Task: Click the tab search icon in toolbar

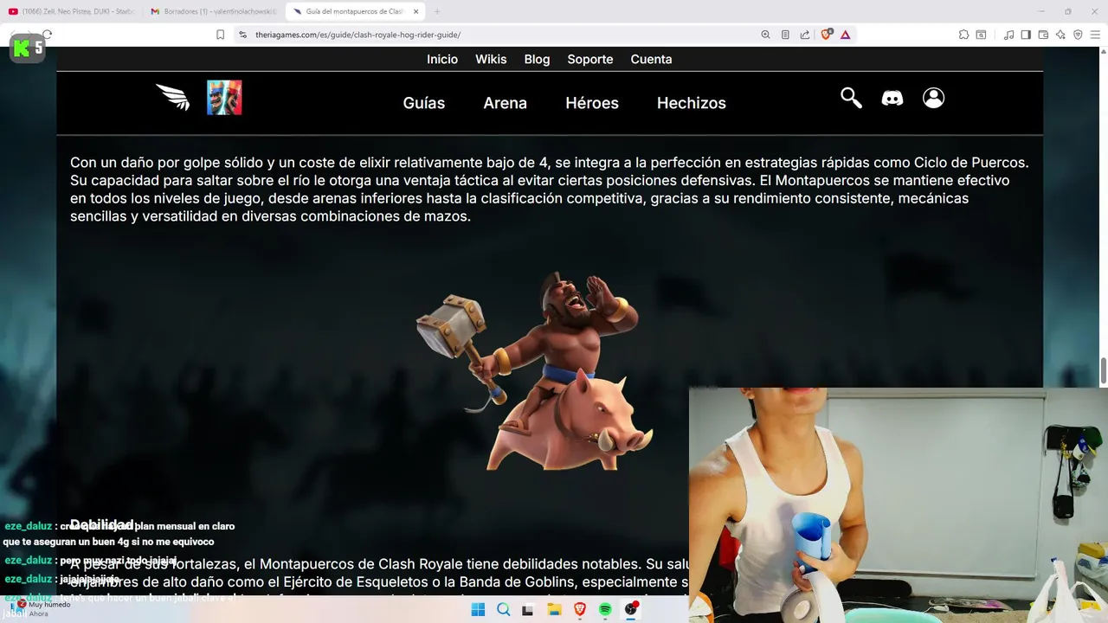Action: click(981, 35)
